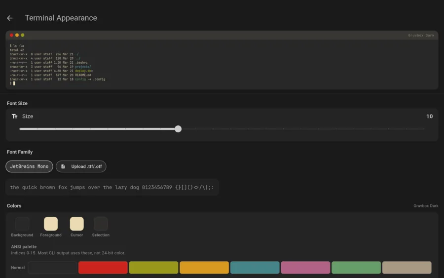The width and height of the screenshot is (444, 278).
Task: Click the red dot in terminal preview
Action: click(11, 35)
